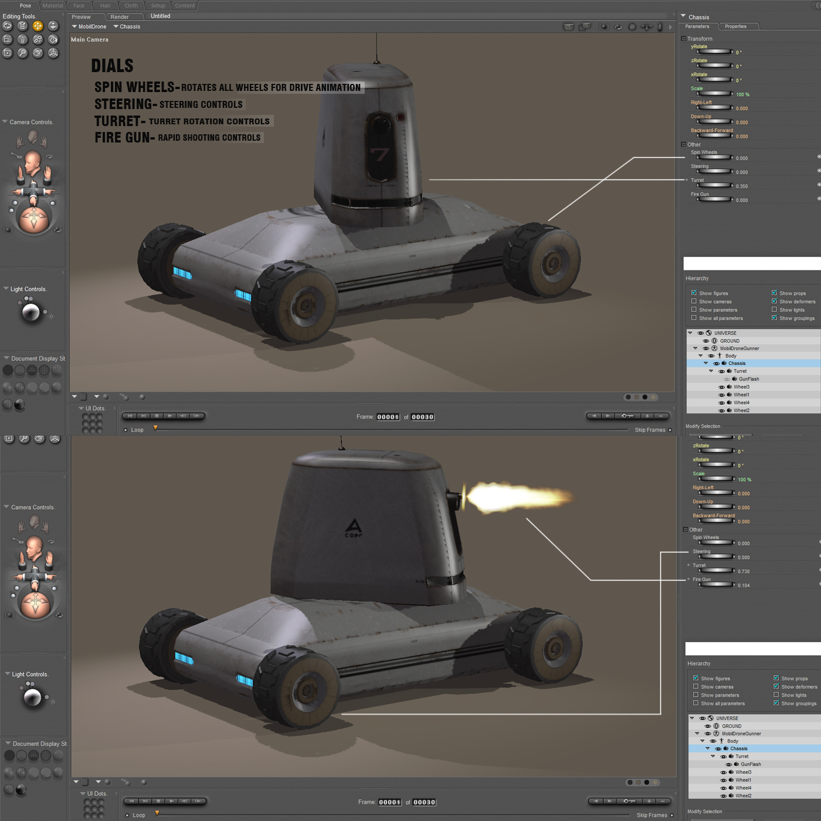Hide GROUND via eye icon in upper Hierarchy
Image resolution: width=821 pixels, height=821 pixels.
click(705, 341)
